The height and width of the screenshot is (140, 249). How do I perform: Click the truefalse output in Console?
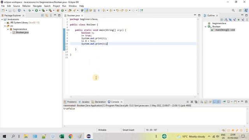[x=69, y=109]
